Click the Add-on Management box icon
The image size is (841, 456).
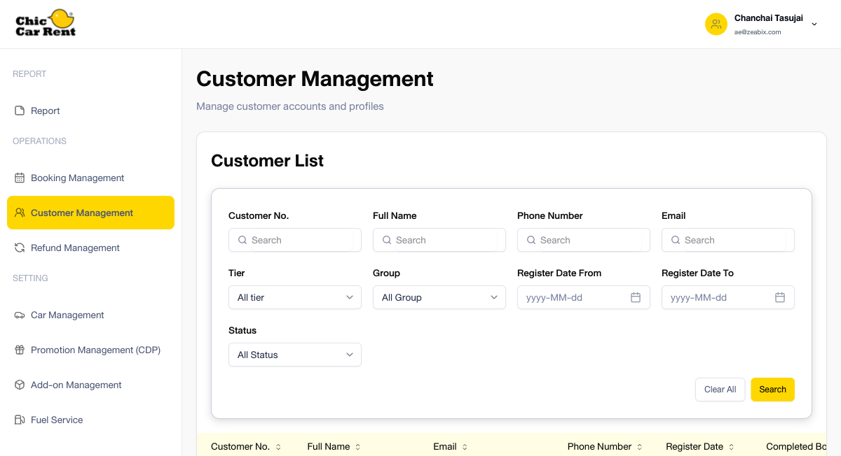pyautogui.click(x=20, y=385)
